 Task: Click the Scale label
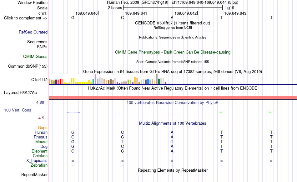(x=42, y=8)
